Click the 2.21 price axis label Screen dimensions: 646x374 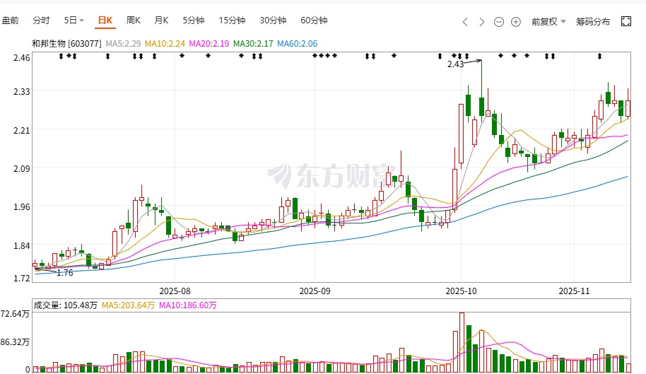21,131
